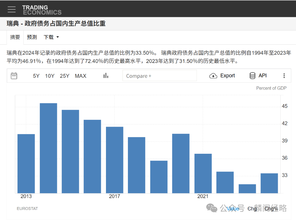Screen dimensions: 296x220
Task: Switch chart to Chg mode
Action: coord(252,209)
